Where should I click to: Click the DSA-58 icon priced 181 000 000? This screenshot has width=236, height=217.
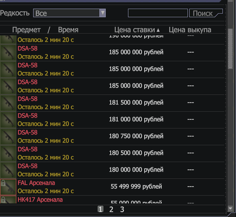click(x=8, y=120)
